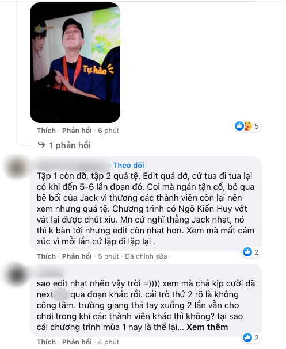Expand the comment with Xem thêm
Viewport: 286px width, 349px height.
pos(207,327)
